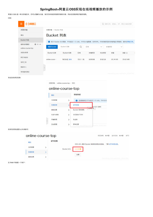
Task: Select 概览 in the ACL screenshot sidebar
Action: click(30, 142)
